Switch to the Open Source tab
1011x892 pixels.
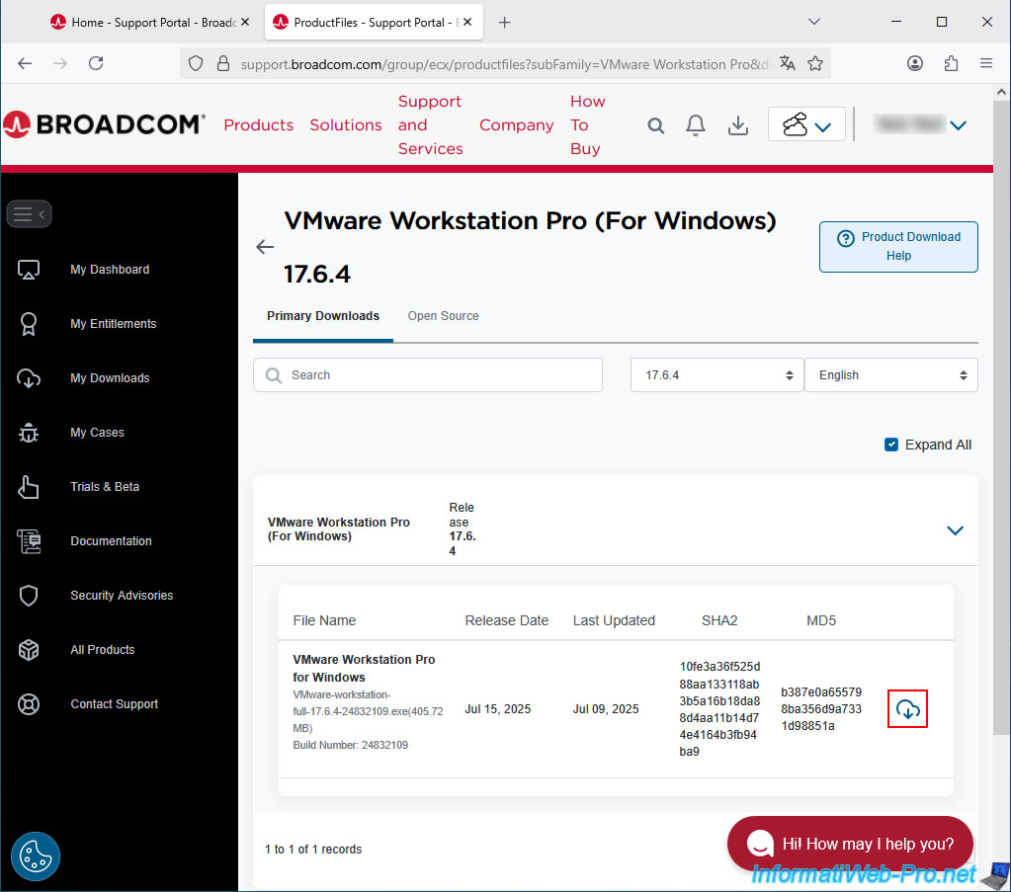point(443,316)
